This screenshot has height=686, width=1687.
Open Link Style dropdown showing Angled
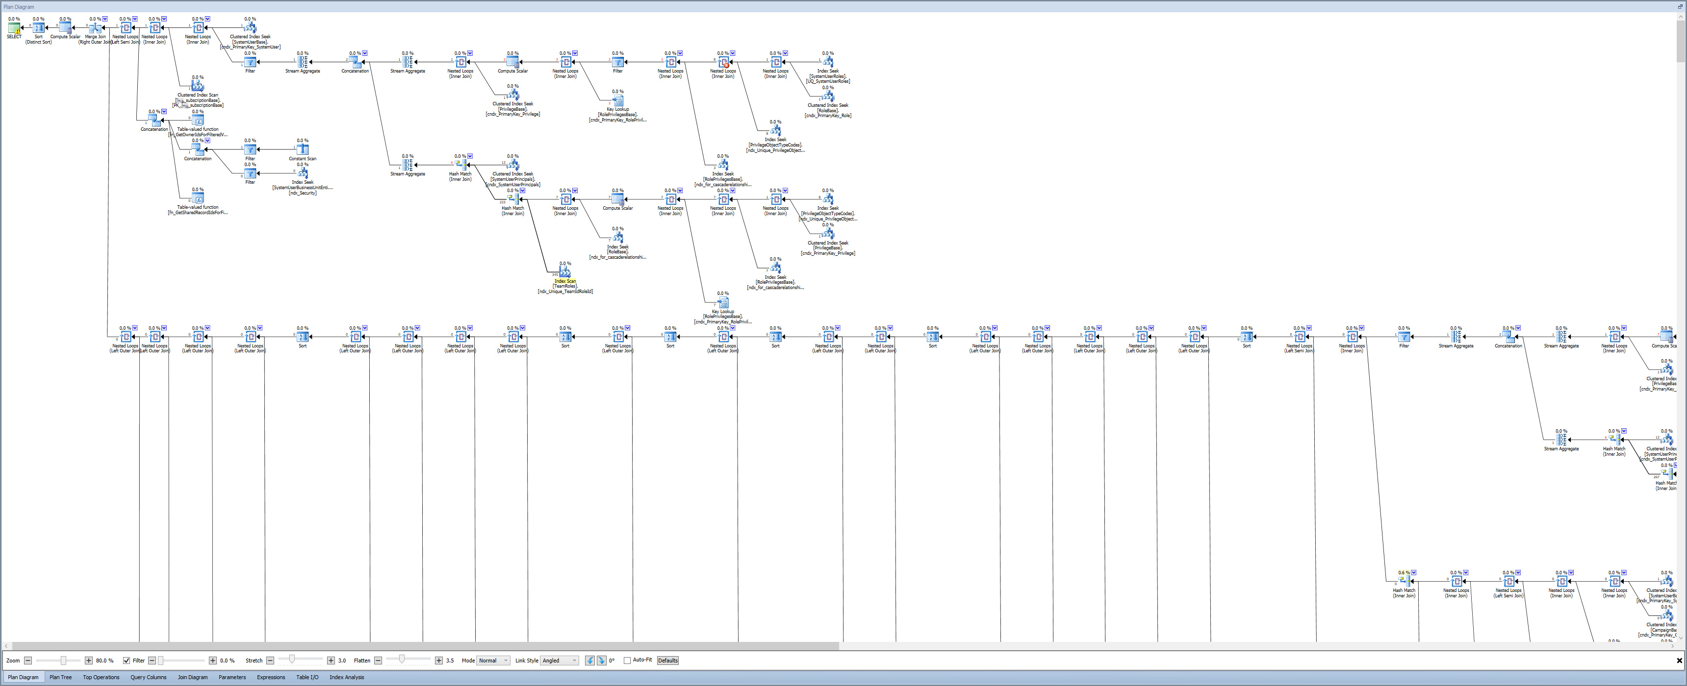click(559, 661)
